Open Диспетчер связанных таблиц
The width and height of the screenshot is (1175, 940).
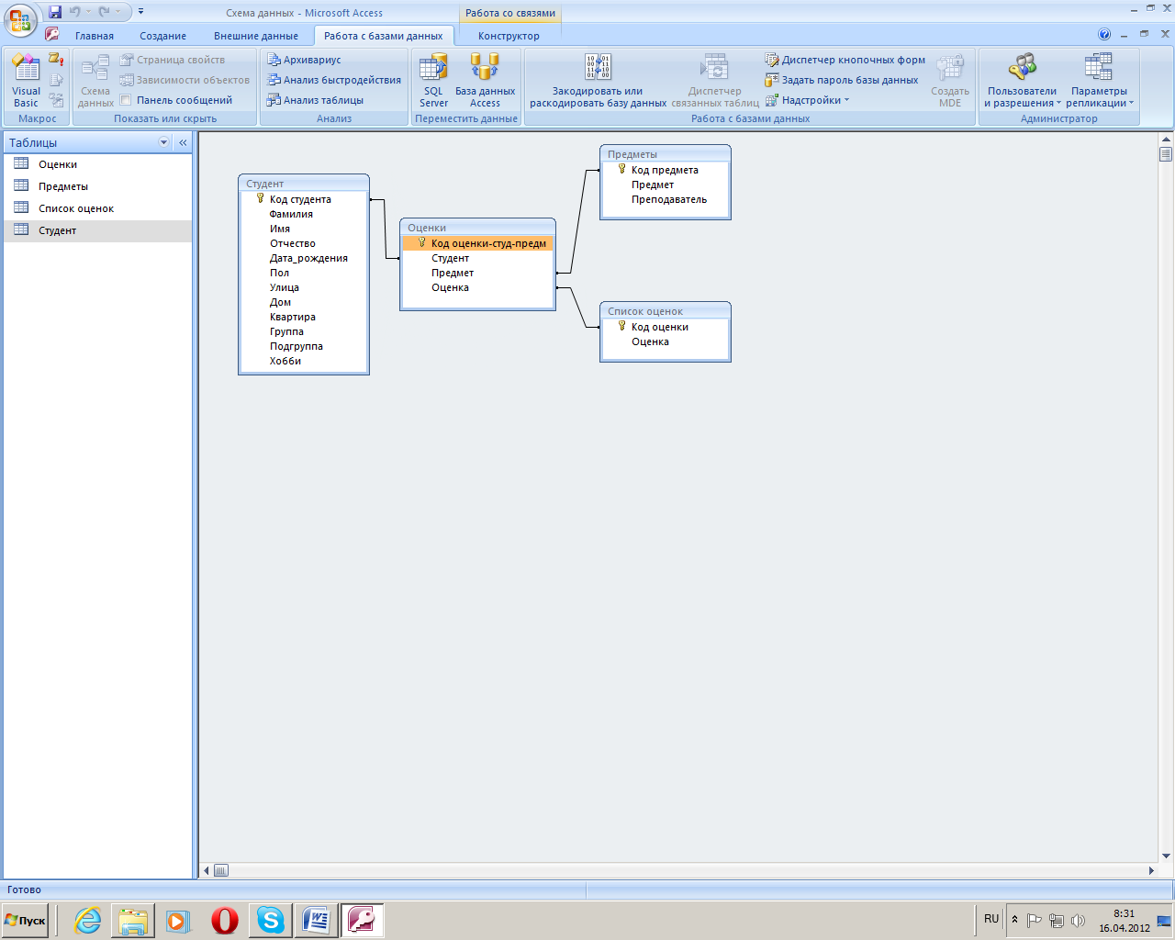click(x=714, y=80)
